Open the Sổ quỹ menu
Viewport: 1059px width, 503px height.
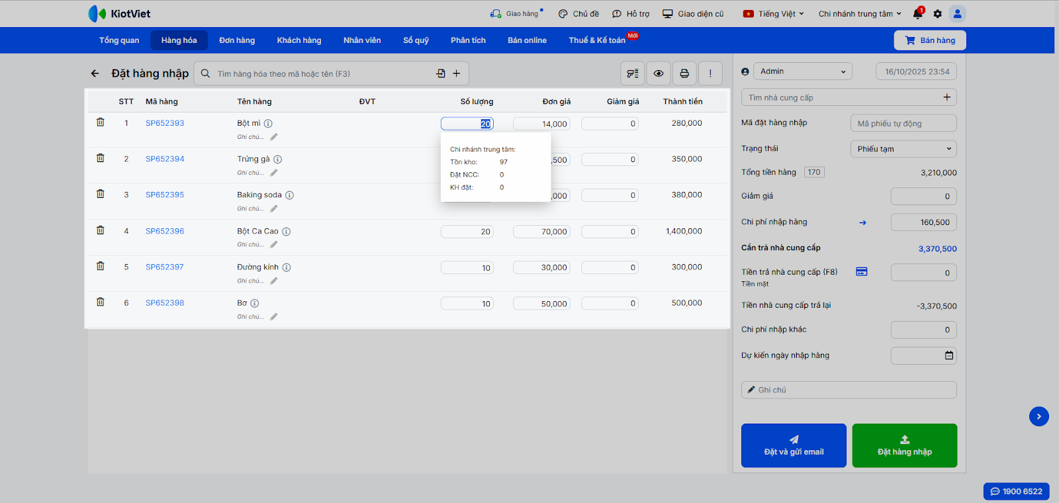pos(416,40)
